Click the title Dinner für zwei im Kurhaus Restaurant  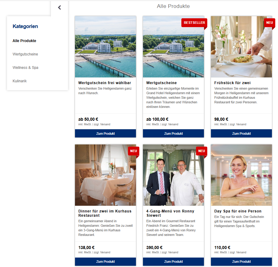pyautogui.click(x=105, y=213)
